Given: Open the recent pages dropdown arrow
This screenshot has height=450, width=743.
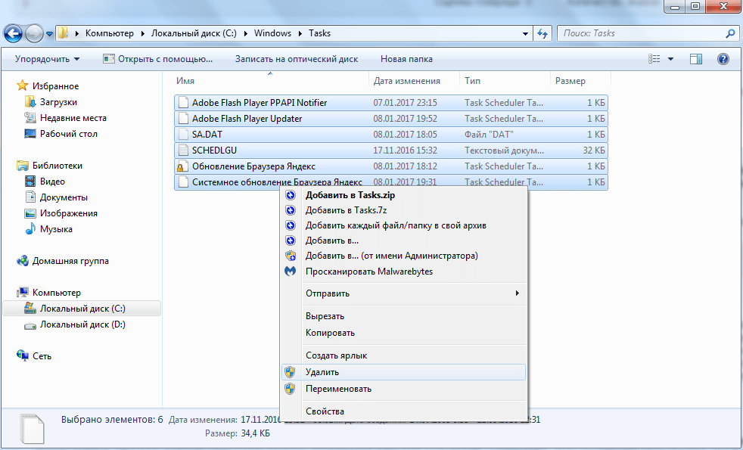Looking at the screenshot, I should [x=49, y=34].
